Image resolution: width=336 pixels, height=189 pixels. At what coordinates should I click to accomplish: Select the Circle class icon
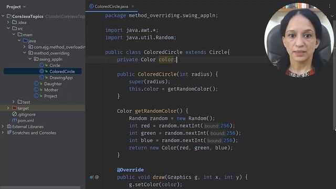pyautogui.click(x=41, y=65)
